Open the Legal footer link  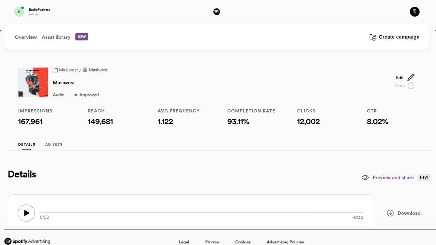coord(184,242)
